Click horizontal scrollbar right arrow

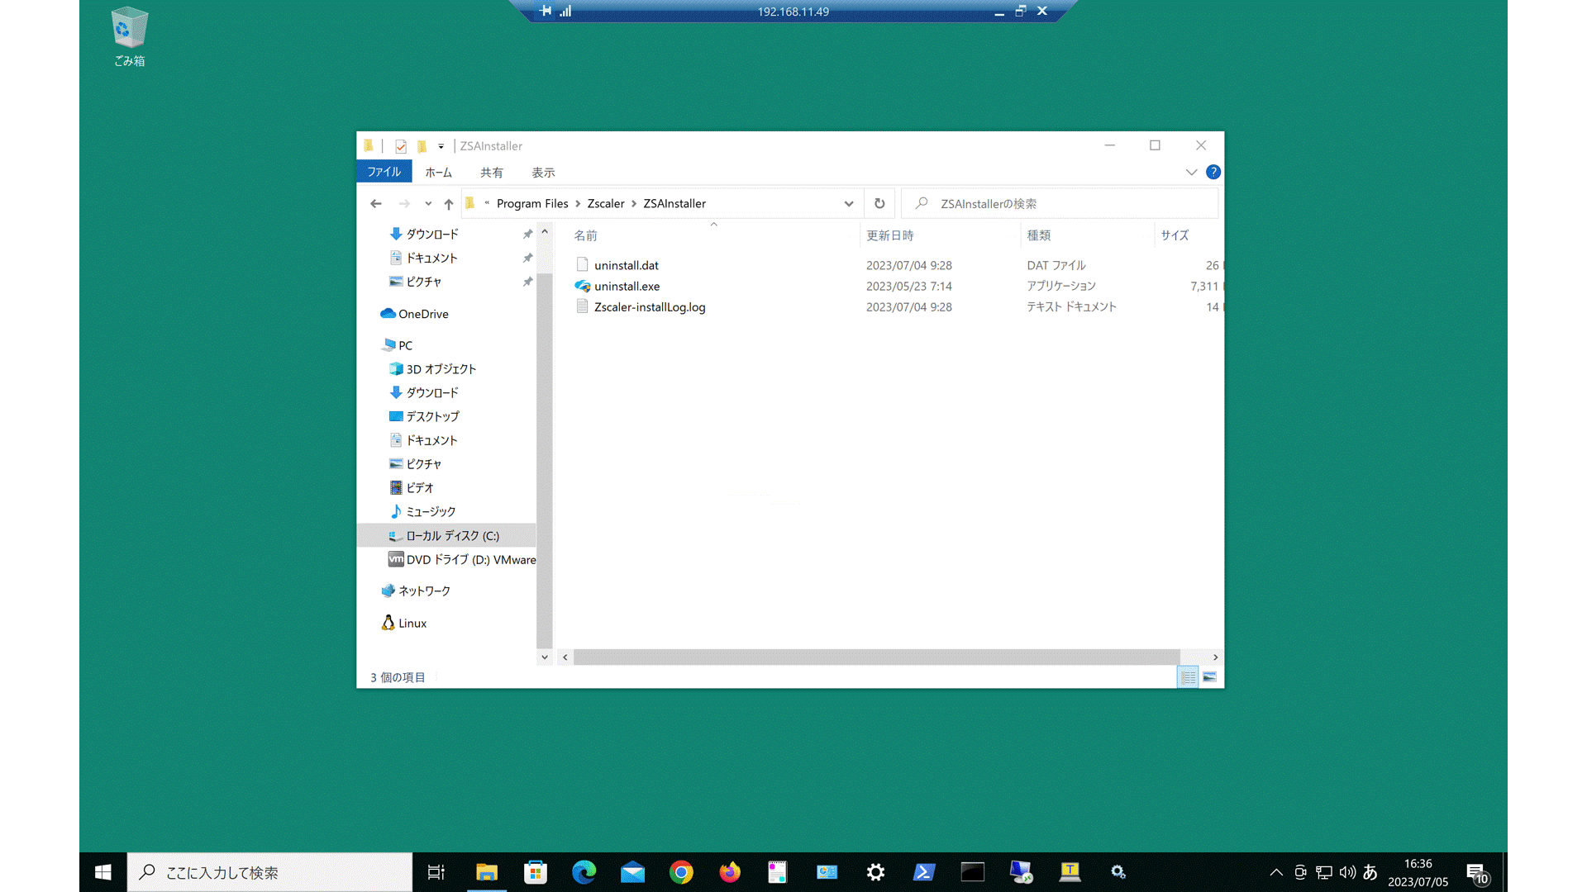click(1215, 657)
